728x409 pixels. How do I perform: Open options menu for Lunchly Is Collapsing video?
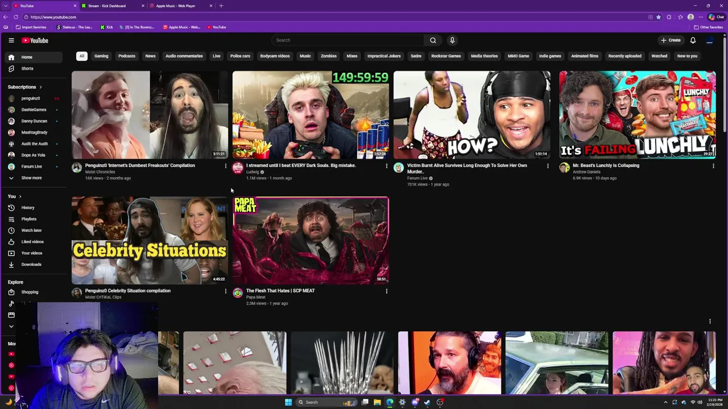click(713, 166)
